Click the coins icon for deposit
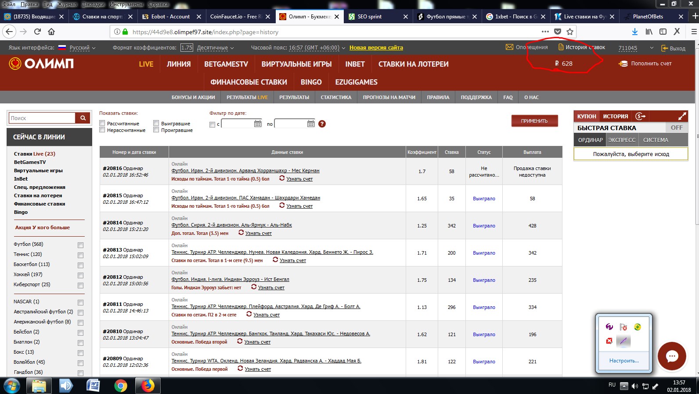This screenshot has width=699, height=394. point(623,64)
